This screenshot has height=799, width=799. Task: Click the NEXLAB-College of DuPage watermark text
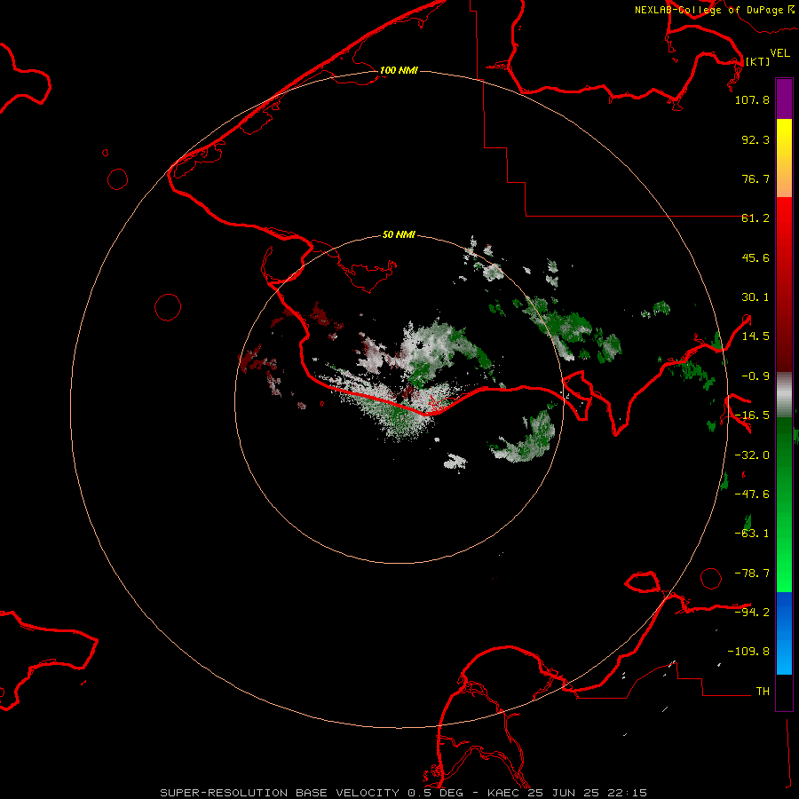pos(715,10)
